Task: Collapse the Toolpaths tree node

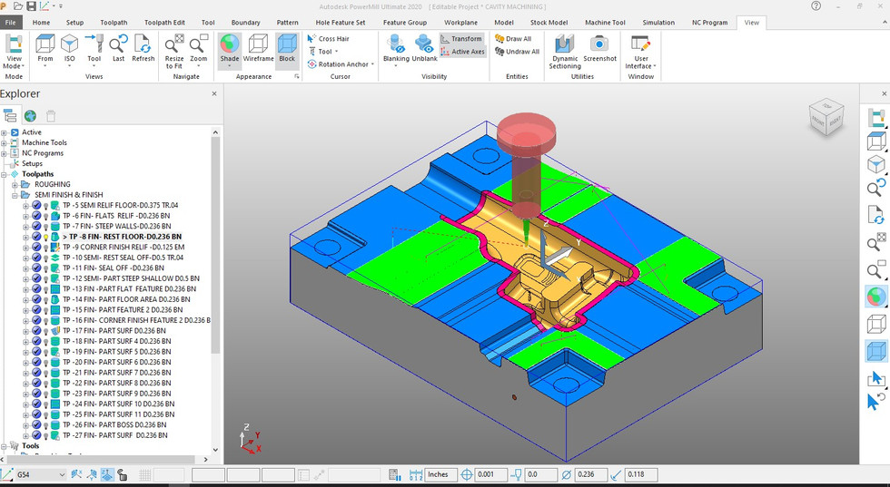Action: pyautogui.click(x=4, y=174)
